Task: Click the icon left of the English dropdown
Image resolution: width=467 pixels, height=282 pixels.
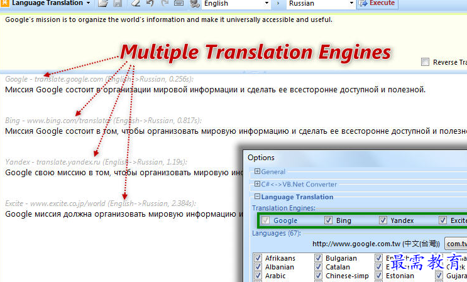Action: pyautogui.click(x=195, y=3)
